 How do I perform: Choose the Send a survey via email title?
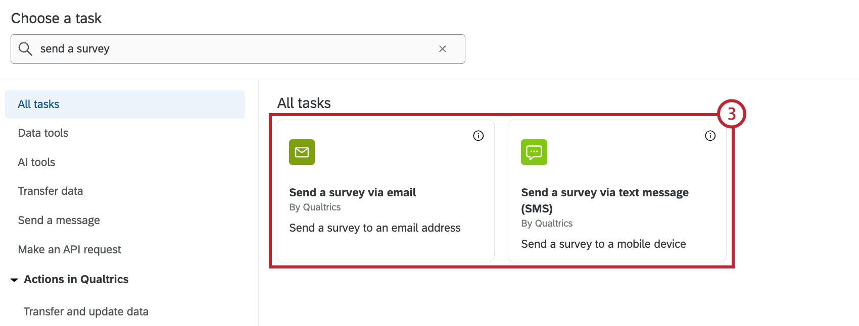point(352,192)
